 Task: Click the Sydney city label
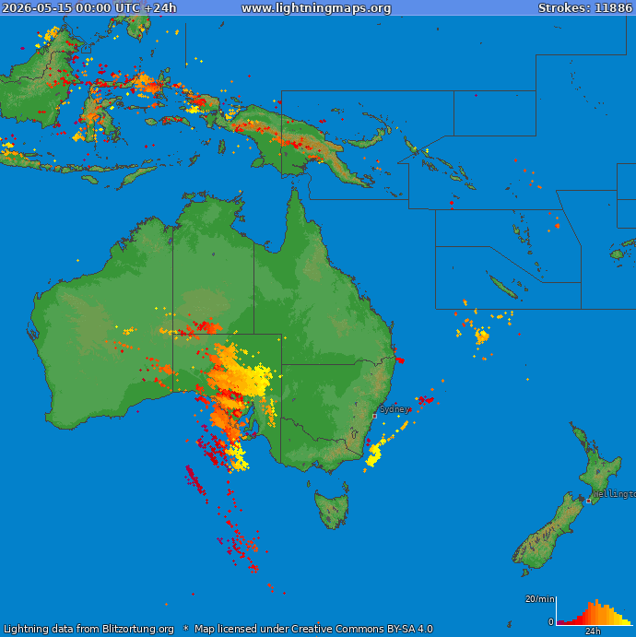pos(395,408)
